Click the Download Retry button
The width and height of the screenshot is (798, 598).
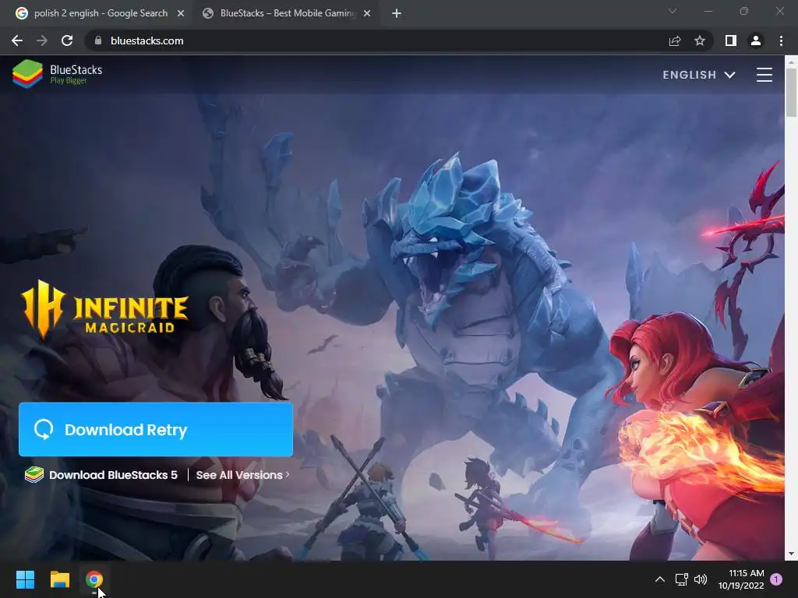[156, 430]
